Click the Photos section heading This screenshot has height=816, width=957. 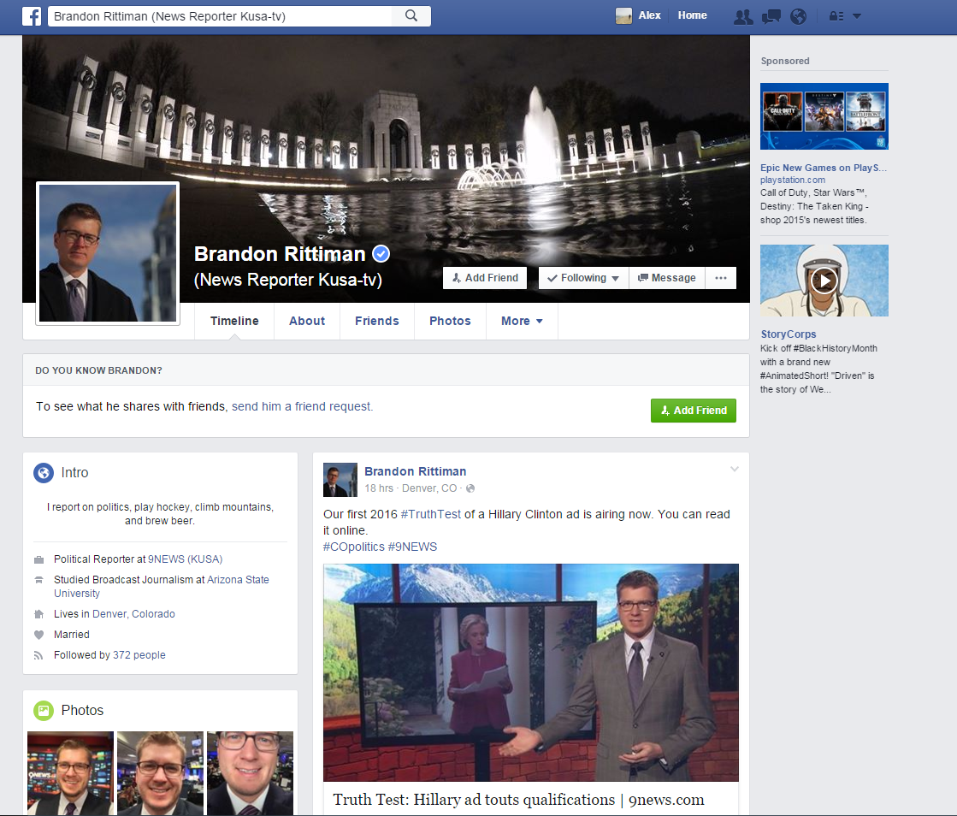point(82,711)
